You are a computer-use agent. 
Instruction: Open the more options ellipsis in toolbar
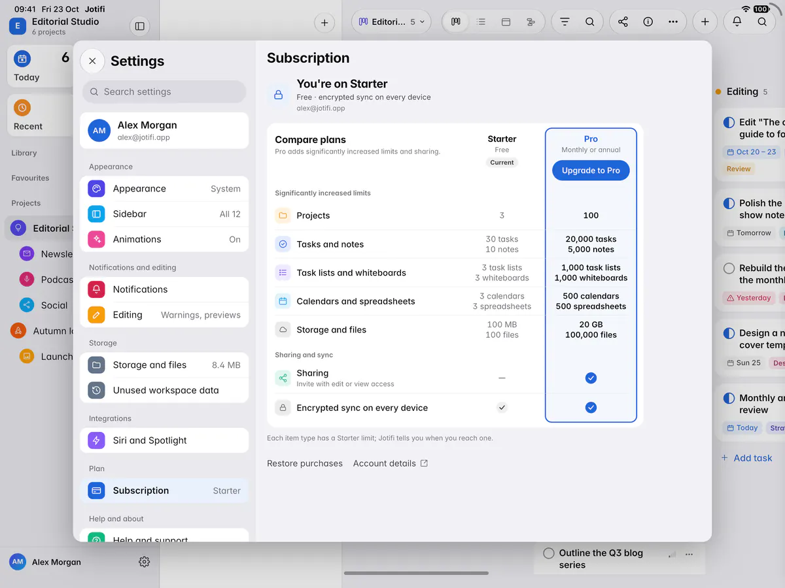pyautogui.click(x=673, y=22)
